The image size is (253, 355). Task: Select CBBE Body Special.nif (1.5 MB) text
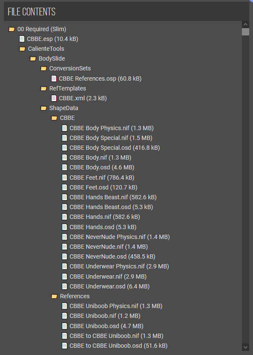click(x=111, y=138)
